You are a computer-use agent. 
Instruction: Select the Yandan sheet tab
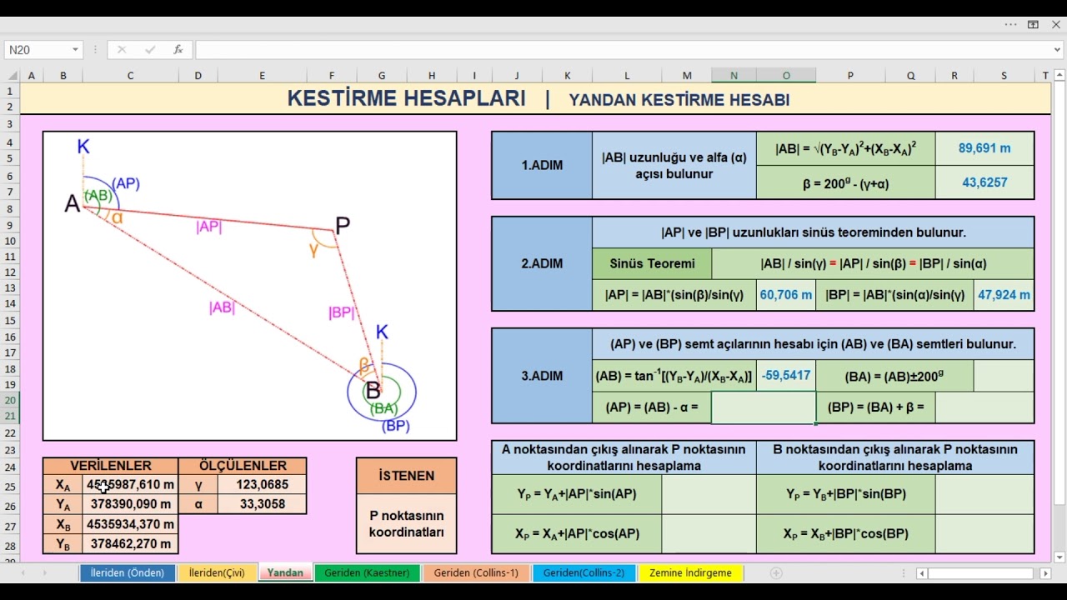tap(285, 573)
